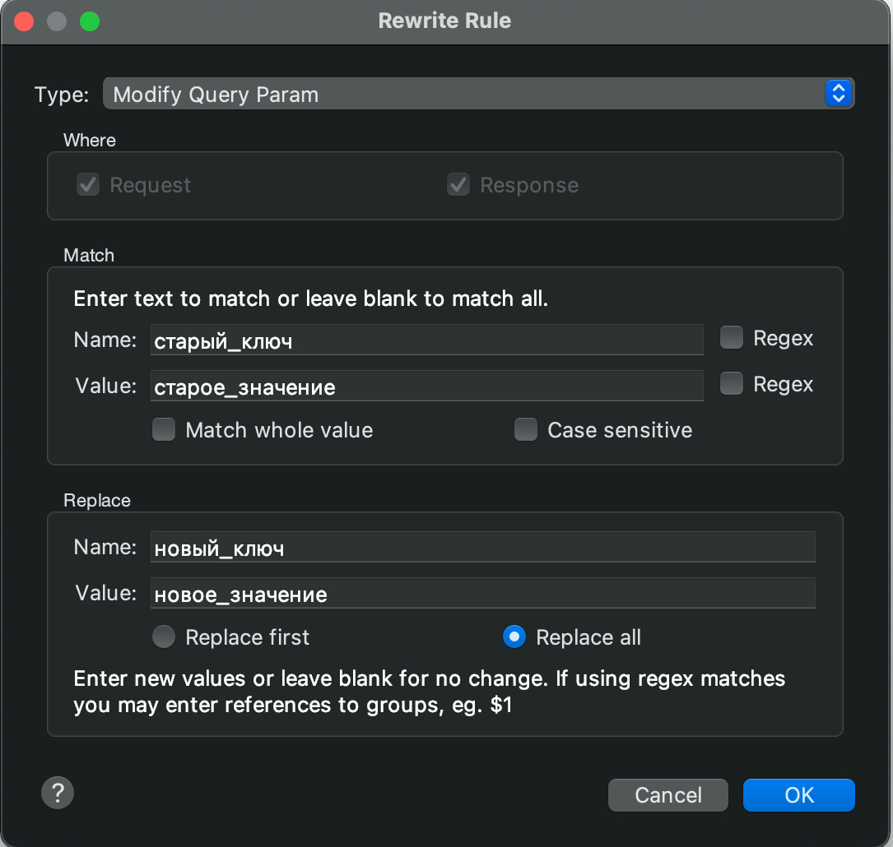Click the Rewrite Rule title bar
Image resolution: width=893 pixels, height=847 pixels.
[x=444, y=21]
